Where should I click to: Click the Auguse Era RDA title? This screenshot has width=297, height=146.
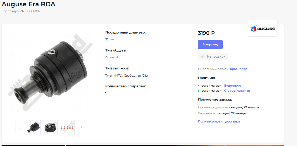(28, 4)
